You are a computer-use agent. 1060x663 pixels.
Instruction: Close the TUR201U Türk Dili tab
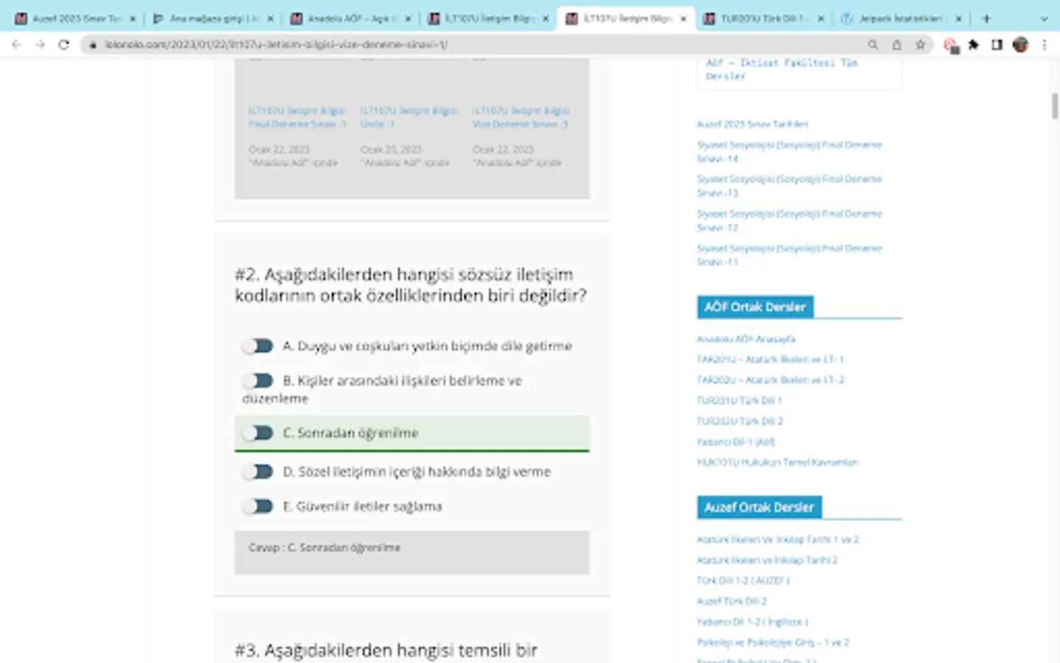coord(821,18)
